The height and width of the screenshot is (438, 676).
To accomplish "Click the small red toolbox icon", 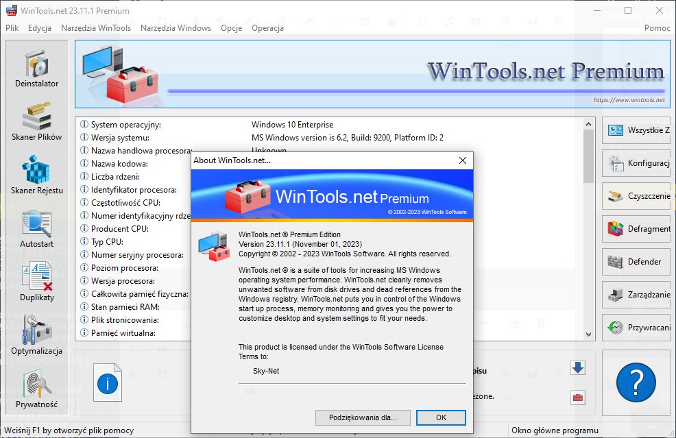I will tap(578, 397).
